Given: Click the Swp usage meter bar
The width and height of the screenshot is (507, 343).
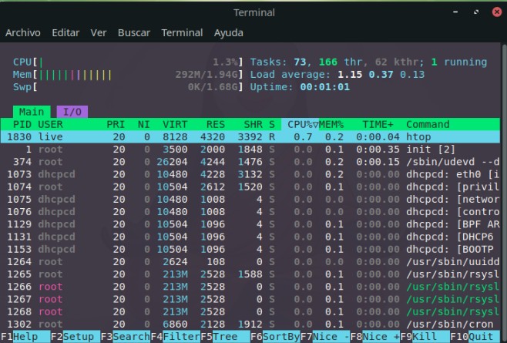Looking at the screenshot, I should (x=128, y=87).
